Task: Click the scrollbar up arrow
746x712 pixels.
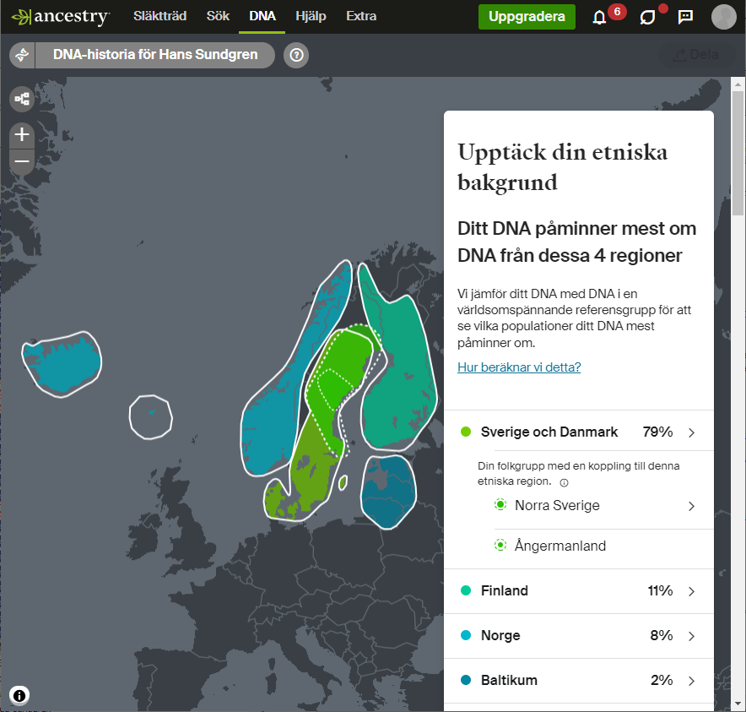Action: pyautogui.click(x=738, y=84)
